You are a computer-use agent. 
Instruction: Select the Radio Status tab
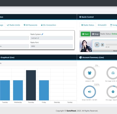(x=88, y=25)
